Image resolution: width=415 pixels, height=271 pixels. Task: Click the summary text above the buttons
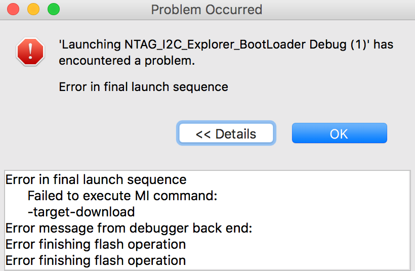pyautogui.click(x=143, y=87)
